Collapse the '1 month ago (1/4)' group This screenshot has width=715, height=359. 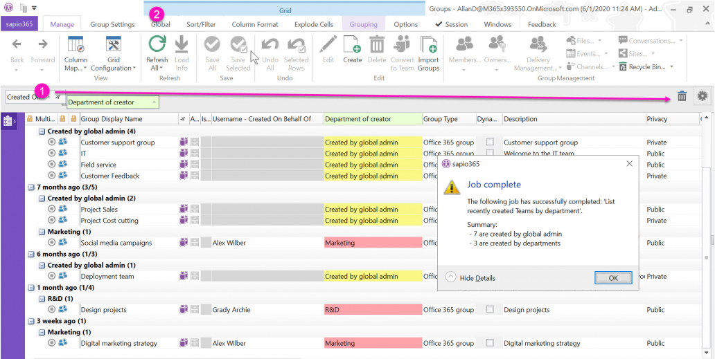tap(31, 288)
